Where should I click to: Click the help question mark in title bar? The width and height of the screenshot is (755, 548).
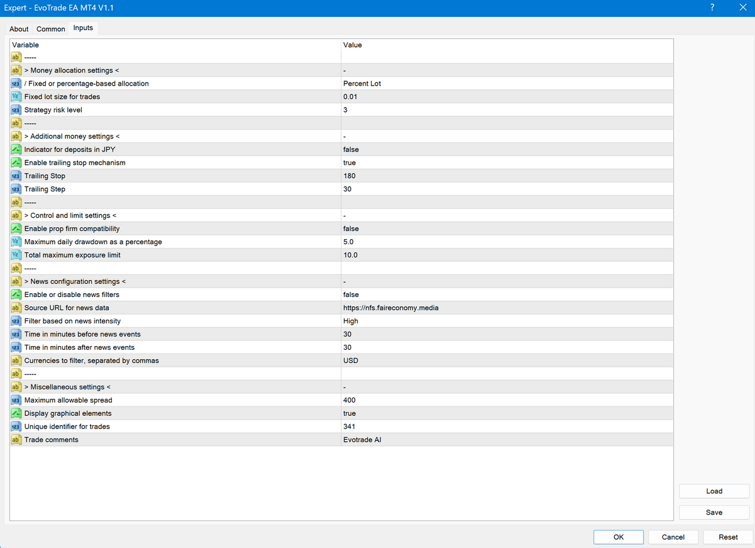(712, 8)
